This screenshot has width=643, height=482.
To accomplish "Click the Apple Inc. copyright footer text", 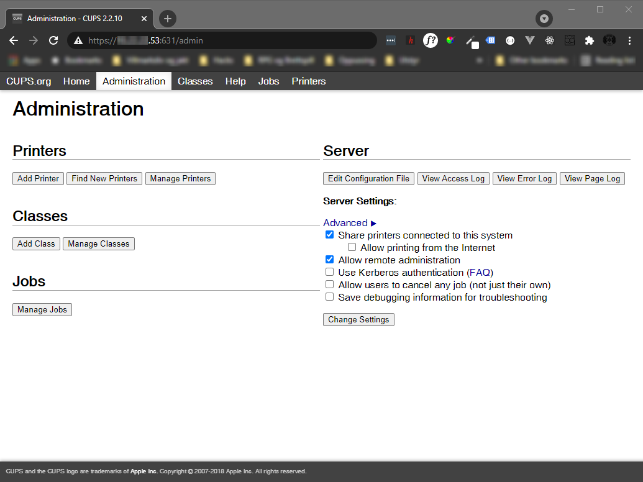I will pyautogui.click(x=156, y=471).
